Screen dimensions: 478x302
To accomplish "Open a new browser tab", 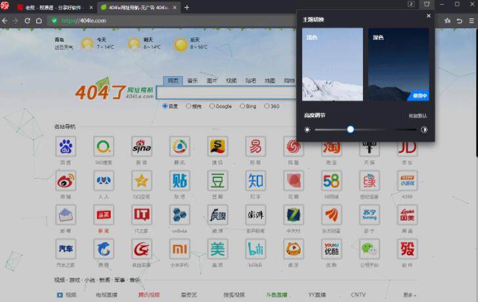I will 186,7.
